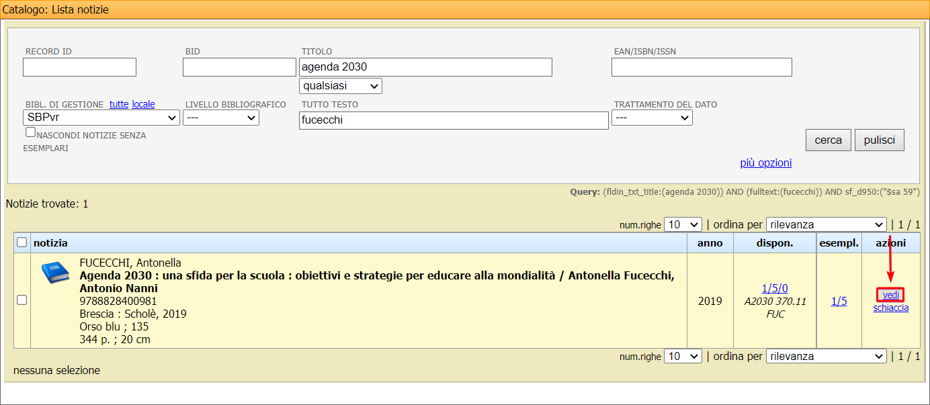Open the top 'ordina per' rilevanza dropdown
930x405 pixels.
tap(826, 224)
